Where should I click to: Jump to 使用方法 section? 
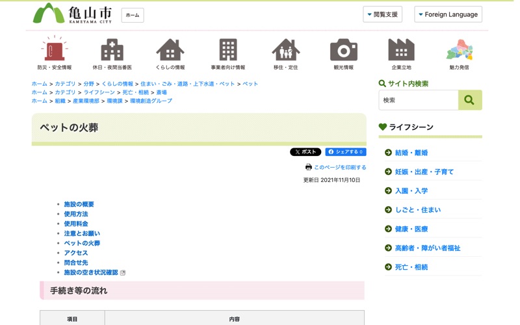[x=76, y=214]
